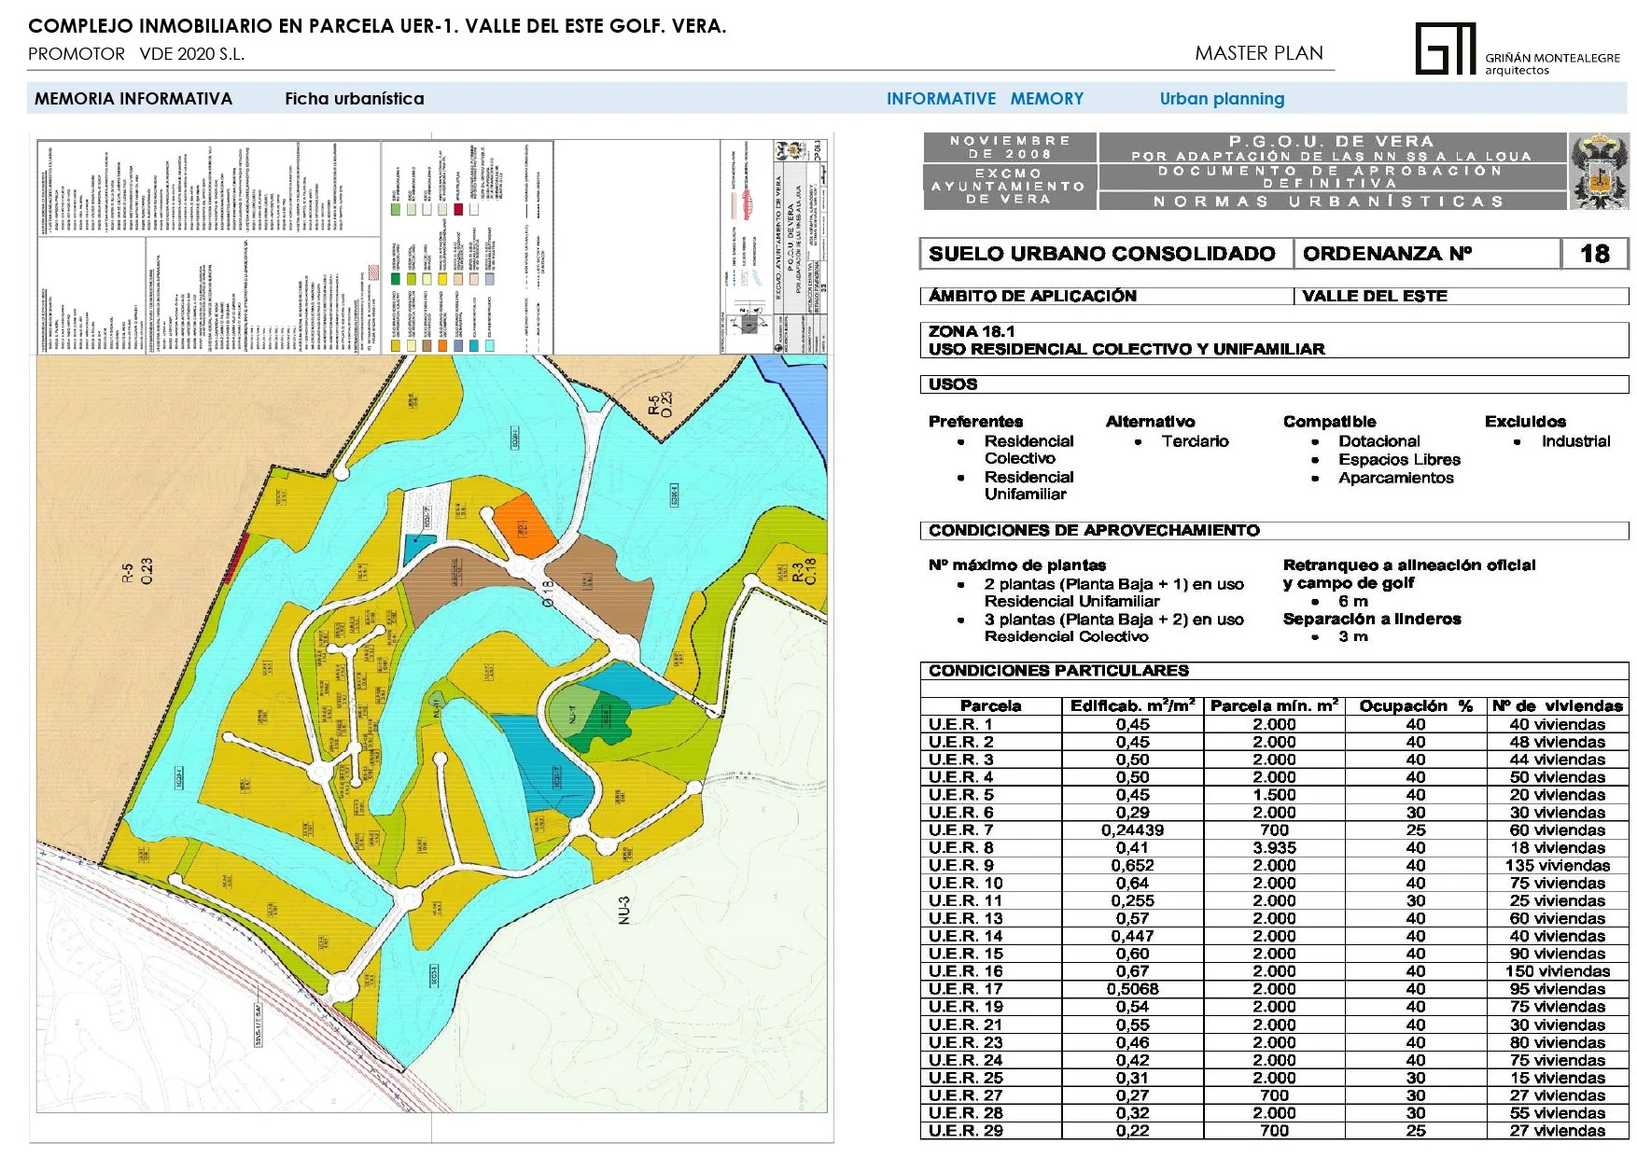Click the blue 'INFORMATIVE MEMORY' text
This screenshot has height=1157, width=1637.
coord(985,99)
